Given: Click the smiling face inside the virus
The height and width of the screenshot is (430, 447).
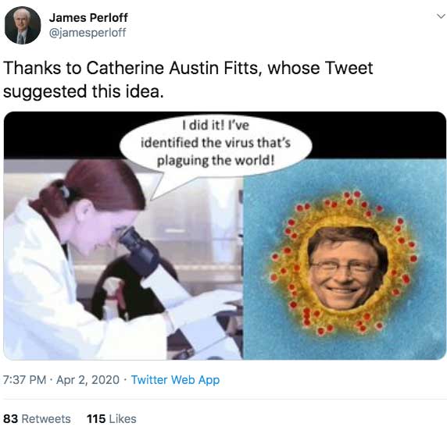Looking at the screenshot, I should pos(347,267).
